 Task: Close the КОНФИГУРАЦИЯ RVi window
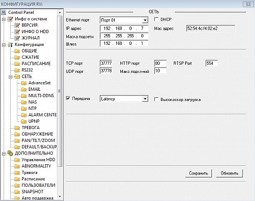tap(248, 4)
